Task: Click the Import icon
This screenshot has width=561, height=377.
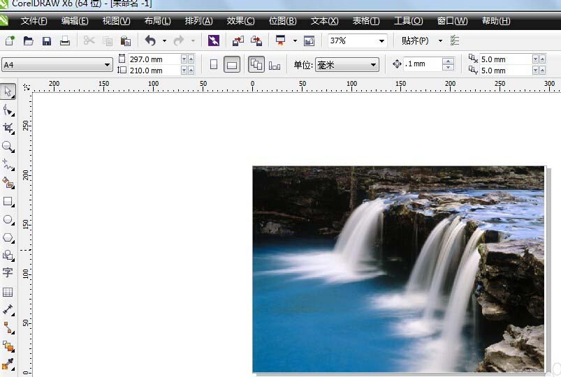Action: (x=238, y=40)
